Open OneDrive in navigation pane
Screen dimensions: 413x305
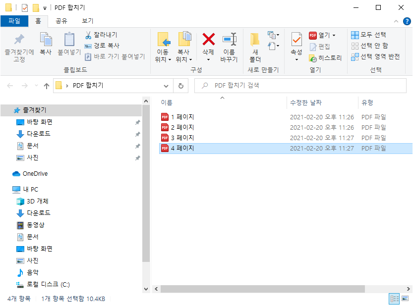[35, 174]
